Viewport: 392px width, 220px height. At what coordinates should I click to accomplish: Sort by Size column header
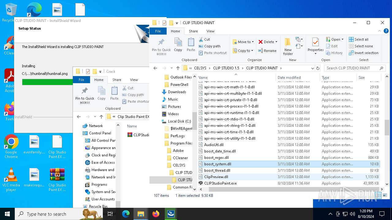368,78
